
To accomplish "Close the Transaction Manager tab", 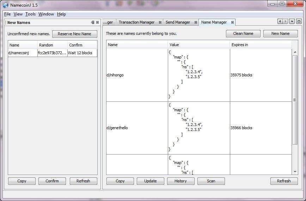I will click(160, 23).
